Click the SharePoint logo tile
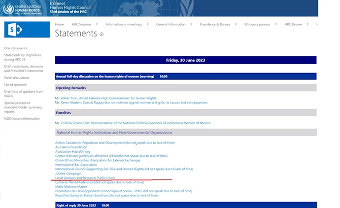The height and width of the screenshot is (208, 340). 27,29
